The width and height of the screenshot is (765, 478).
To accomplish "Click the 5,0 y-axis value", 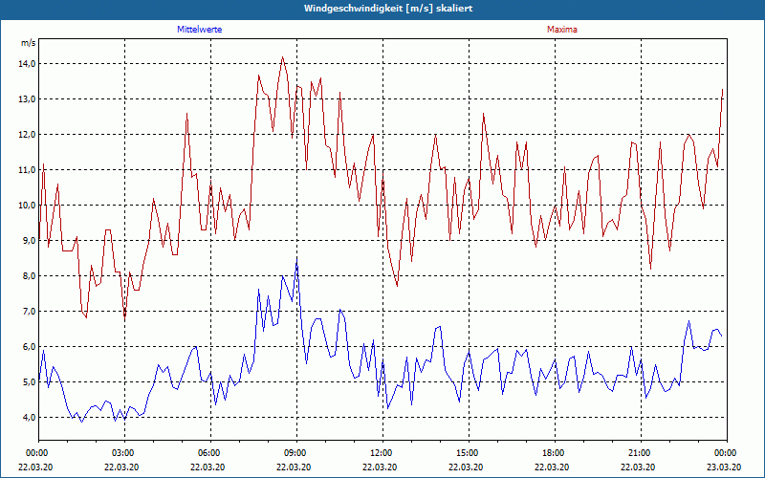I will 29,381.
